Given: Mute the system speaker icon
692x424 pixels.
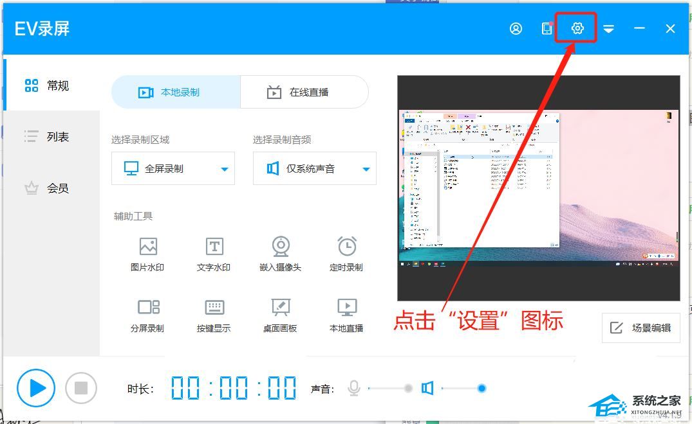Looking at the screenshot, I should [427, 388].
